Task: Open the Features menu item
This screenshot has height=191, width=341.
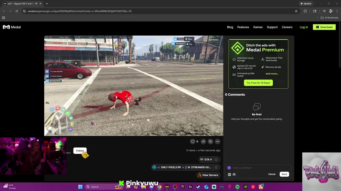Action: pos(243,27)
